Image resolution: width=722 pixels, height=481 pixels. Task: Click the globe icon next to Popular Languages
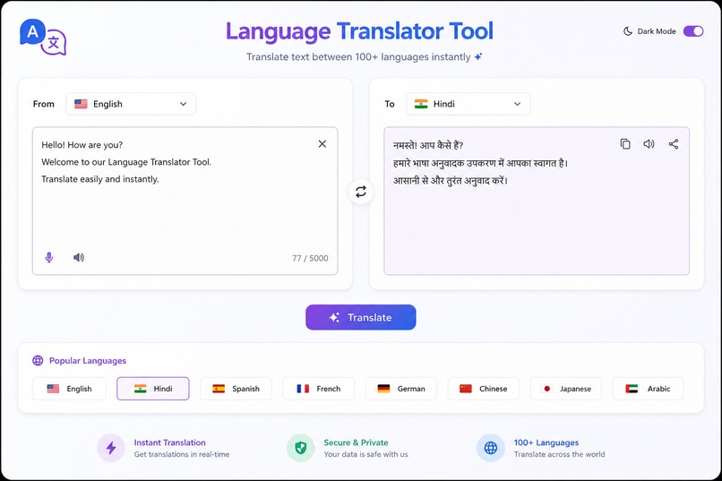(38, 360)
